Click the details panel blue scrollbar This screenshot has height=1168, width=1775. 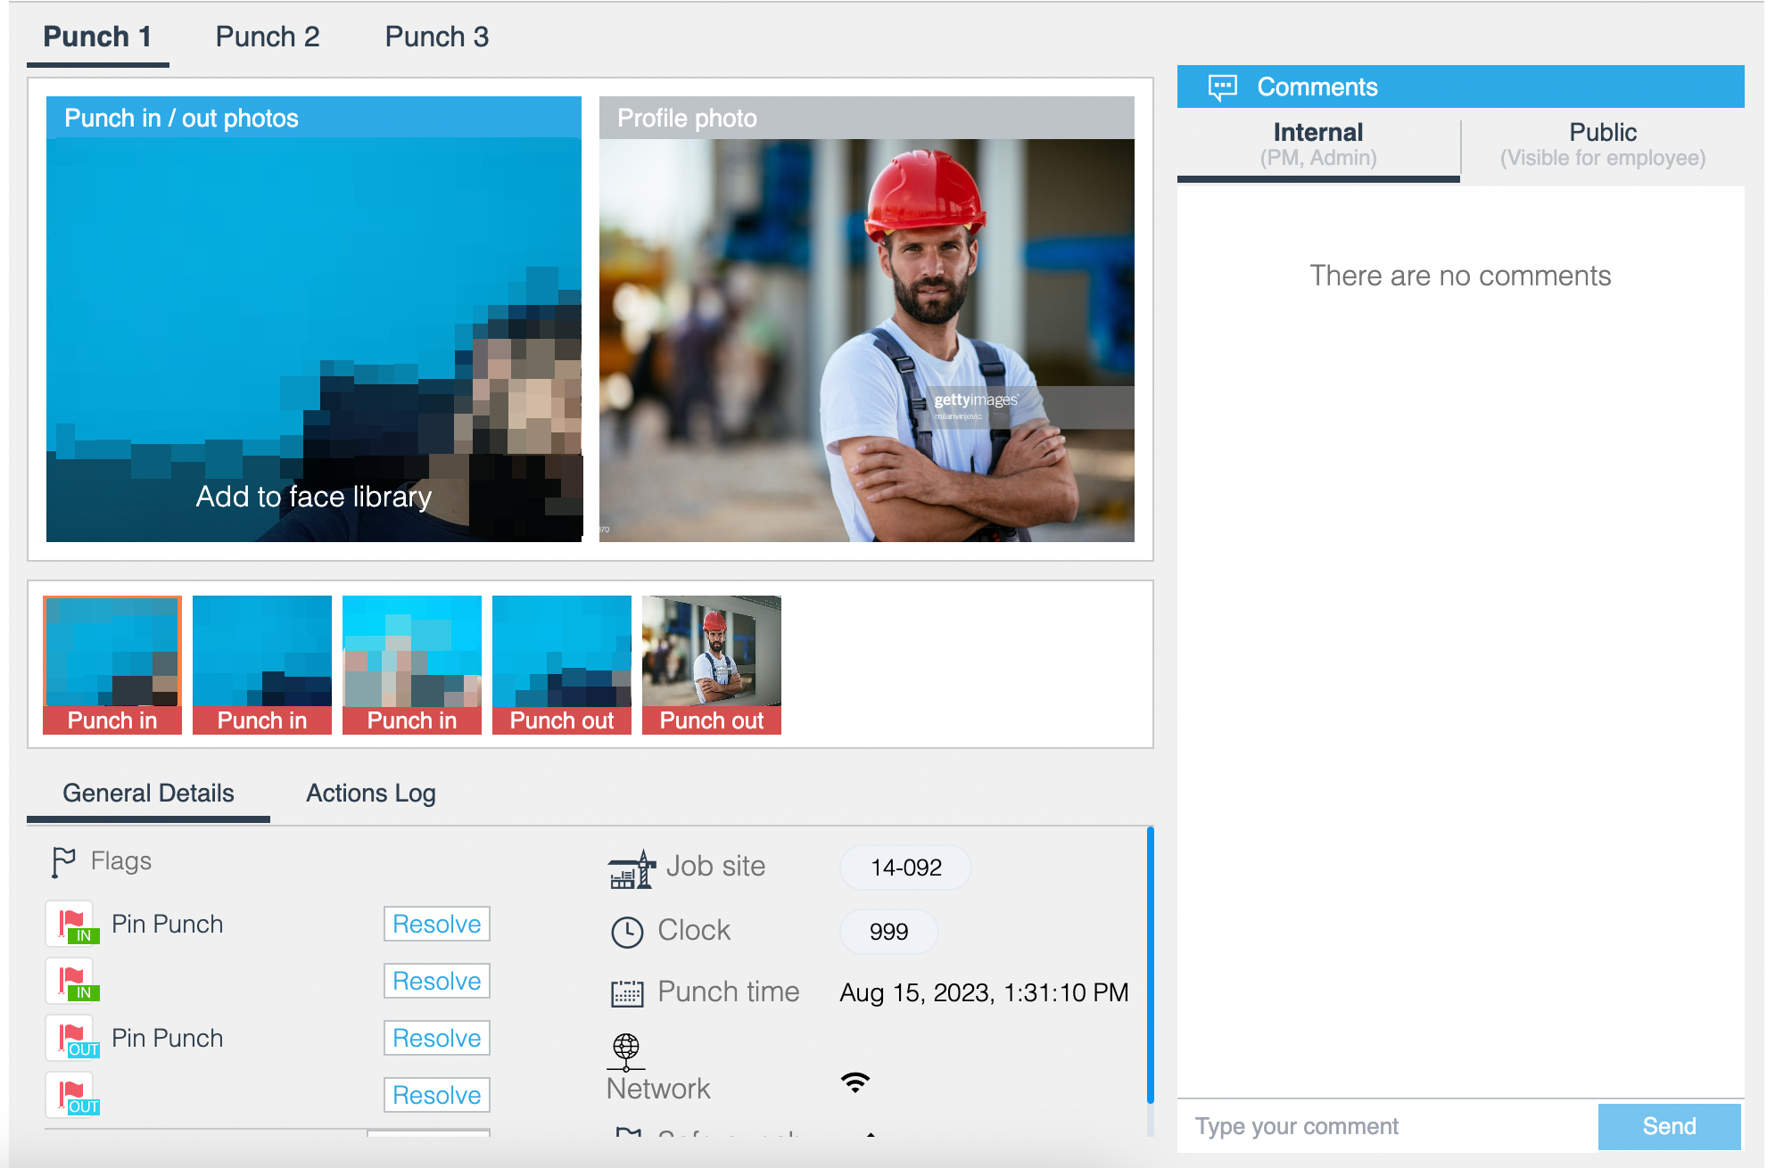(x=1150, y=963)
